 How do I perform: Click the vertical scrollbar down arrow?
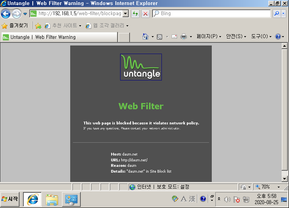(284, 178)
